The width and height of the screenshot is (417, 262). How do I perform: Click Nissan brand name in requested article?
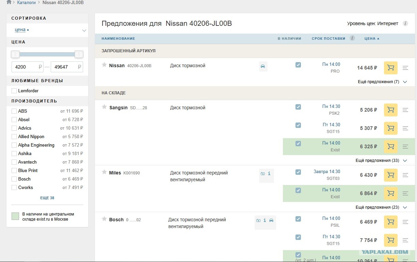(x=117, y=65)
